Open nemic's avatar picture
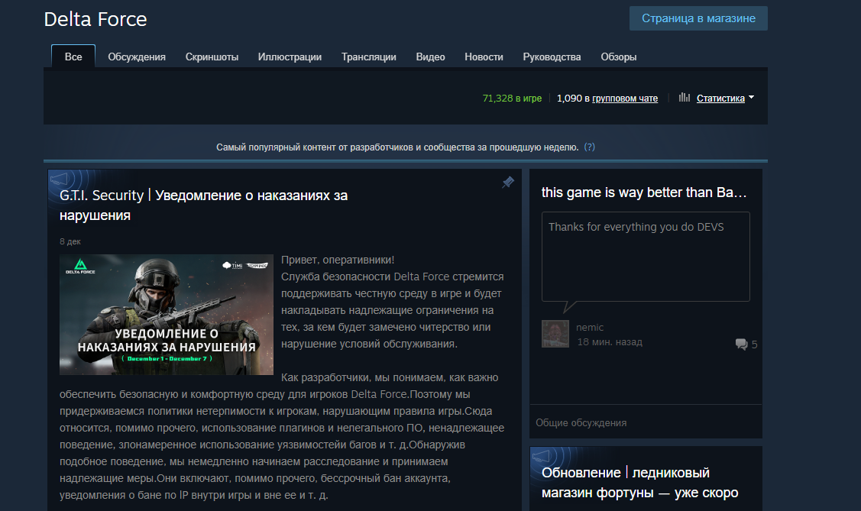The height and width of the screenshot is (511, 861). coord(555,334)
